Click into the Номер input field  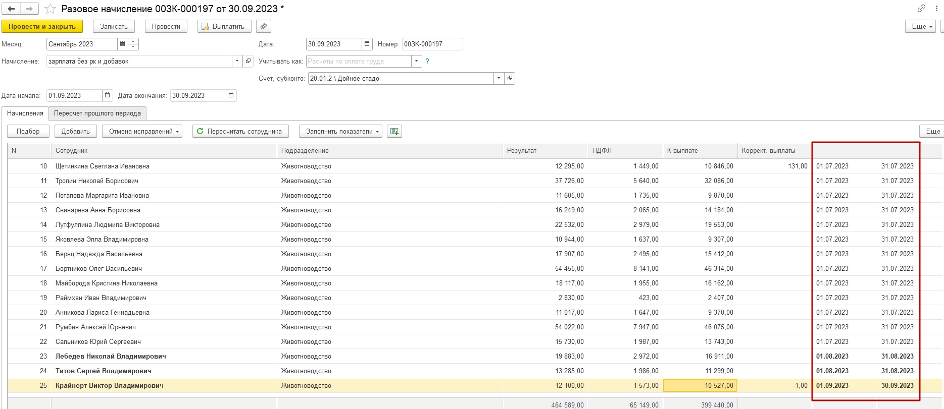pos(432,44)
